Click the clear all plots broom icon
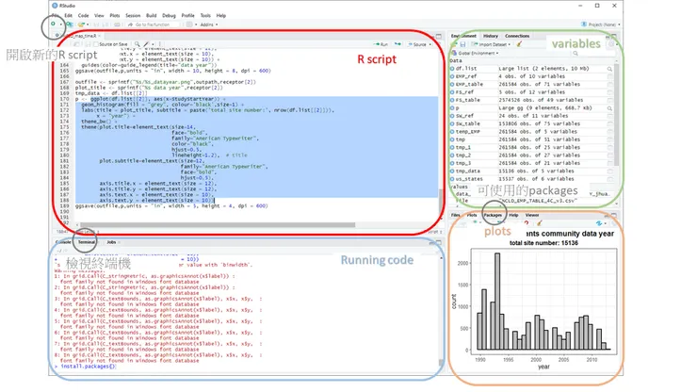This screenshot has width=697, height=392. click(x=539, y=223)
